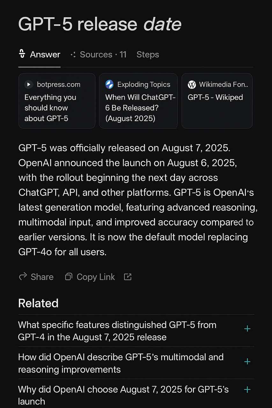Click the Copy Link button text

(96, 277)
